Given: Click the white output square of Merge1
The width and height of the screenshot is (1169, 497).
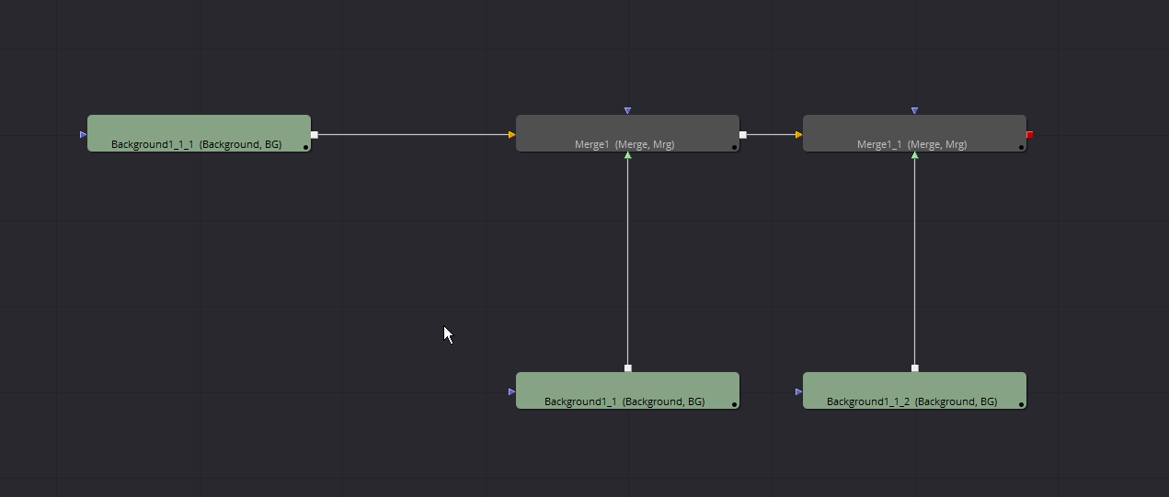Looking at the screenshot, I should (743, 134).
